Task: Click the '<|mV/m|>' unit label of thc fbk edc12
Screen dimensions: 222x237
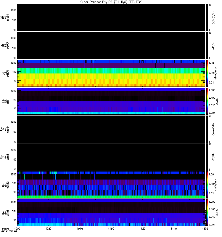Action: [216, 185]
